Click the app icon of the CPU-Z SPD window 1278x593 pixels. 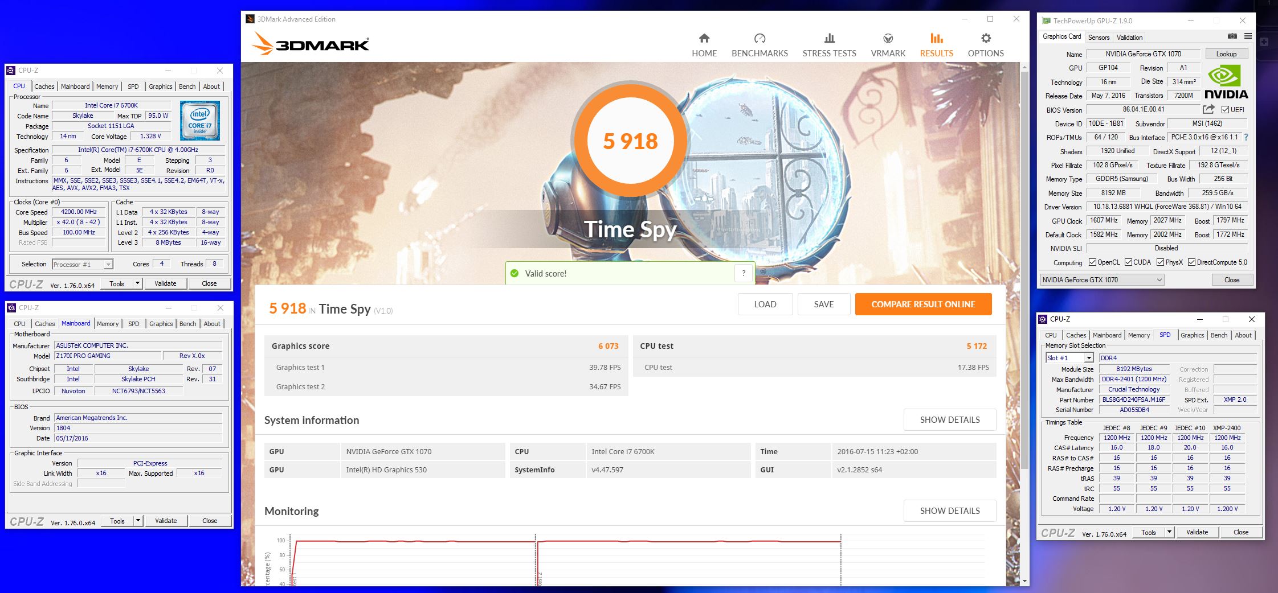(1043, 319)
